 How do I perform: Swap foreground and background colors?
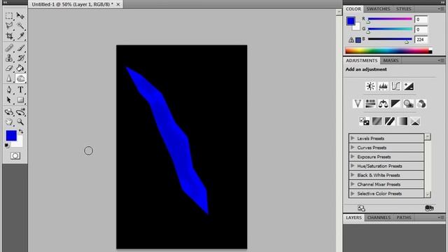(x=21, y=132)
